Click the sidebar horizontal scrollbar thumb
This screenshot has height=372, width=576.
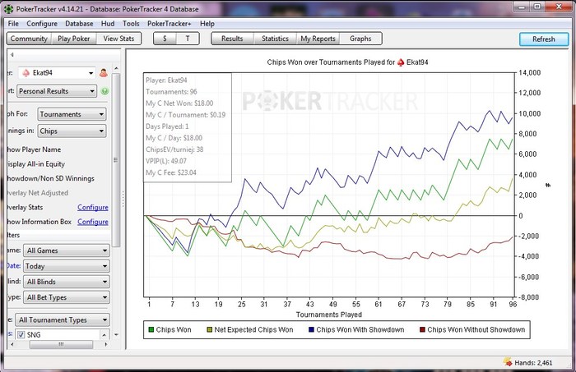pyautogui.click(x=62, y=345)
